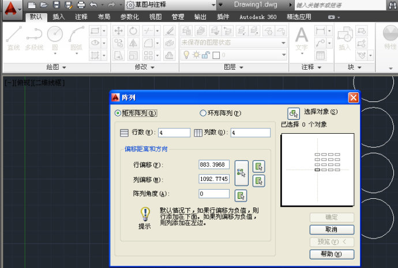The image size is (398, 268).
Task: Click the 选择对象 select objects icon
Action: point(294,114)
